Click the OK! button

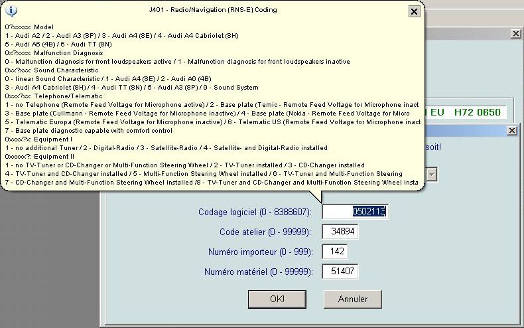[x=277, y=299]
